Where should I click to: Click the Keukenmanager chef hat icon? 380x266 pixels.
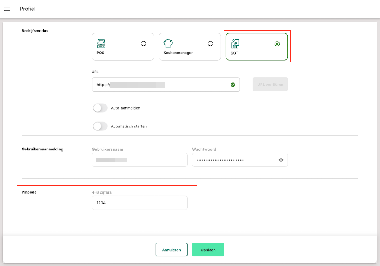point(168,43)
